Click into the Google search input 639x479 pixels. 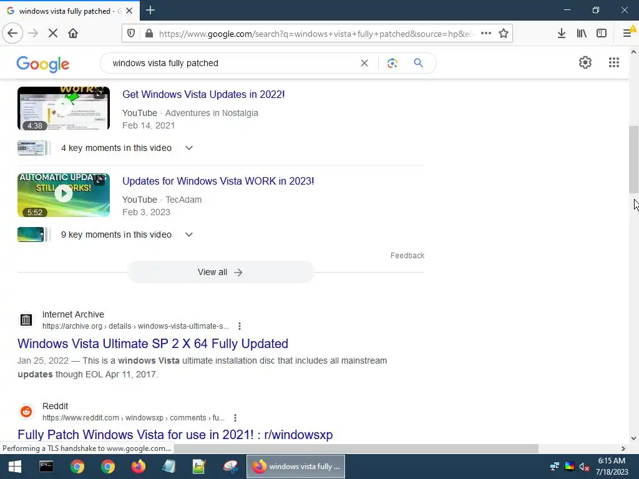[x=232, y=63]
